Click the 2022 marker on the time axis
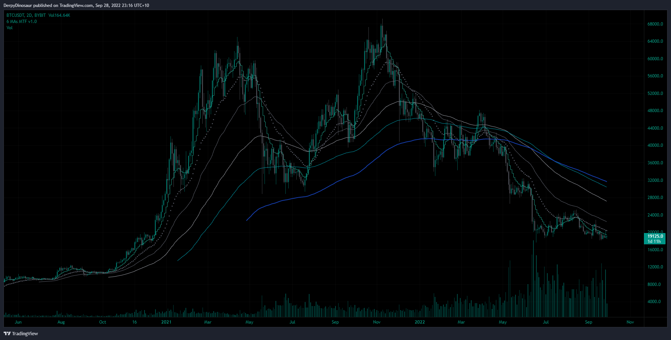671x340 pixels. coord(419,322)
